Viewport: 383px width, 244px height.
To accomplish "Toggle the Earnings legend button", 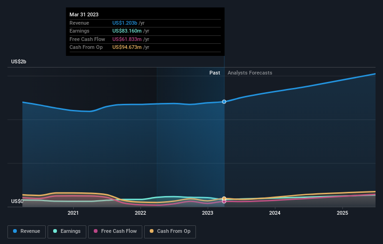I will tap(67, 231).
